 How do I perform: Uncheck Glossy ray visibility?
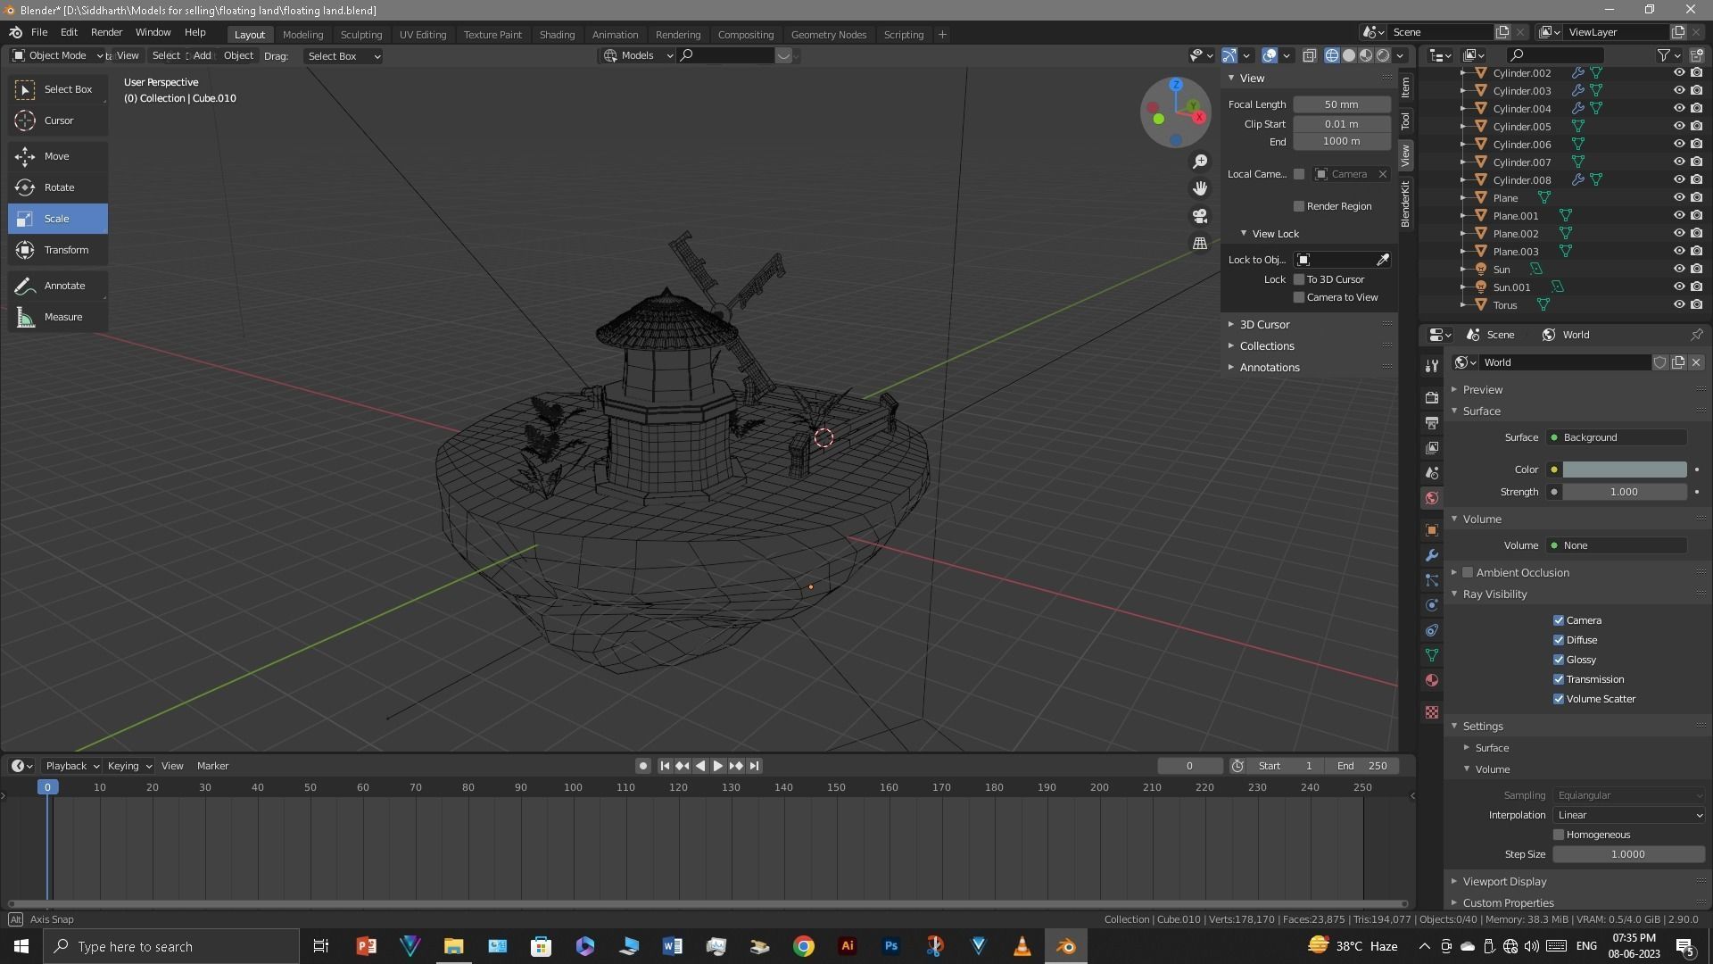pos(1559,660)
